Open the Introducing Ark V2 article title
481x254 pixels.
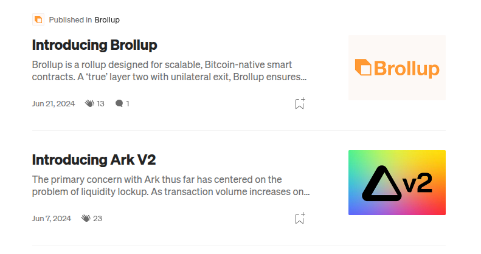click(94, 160)
